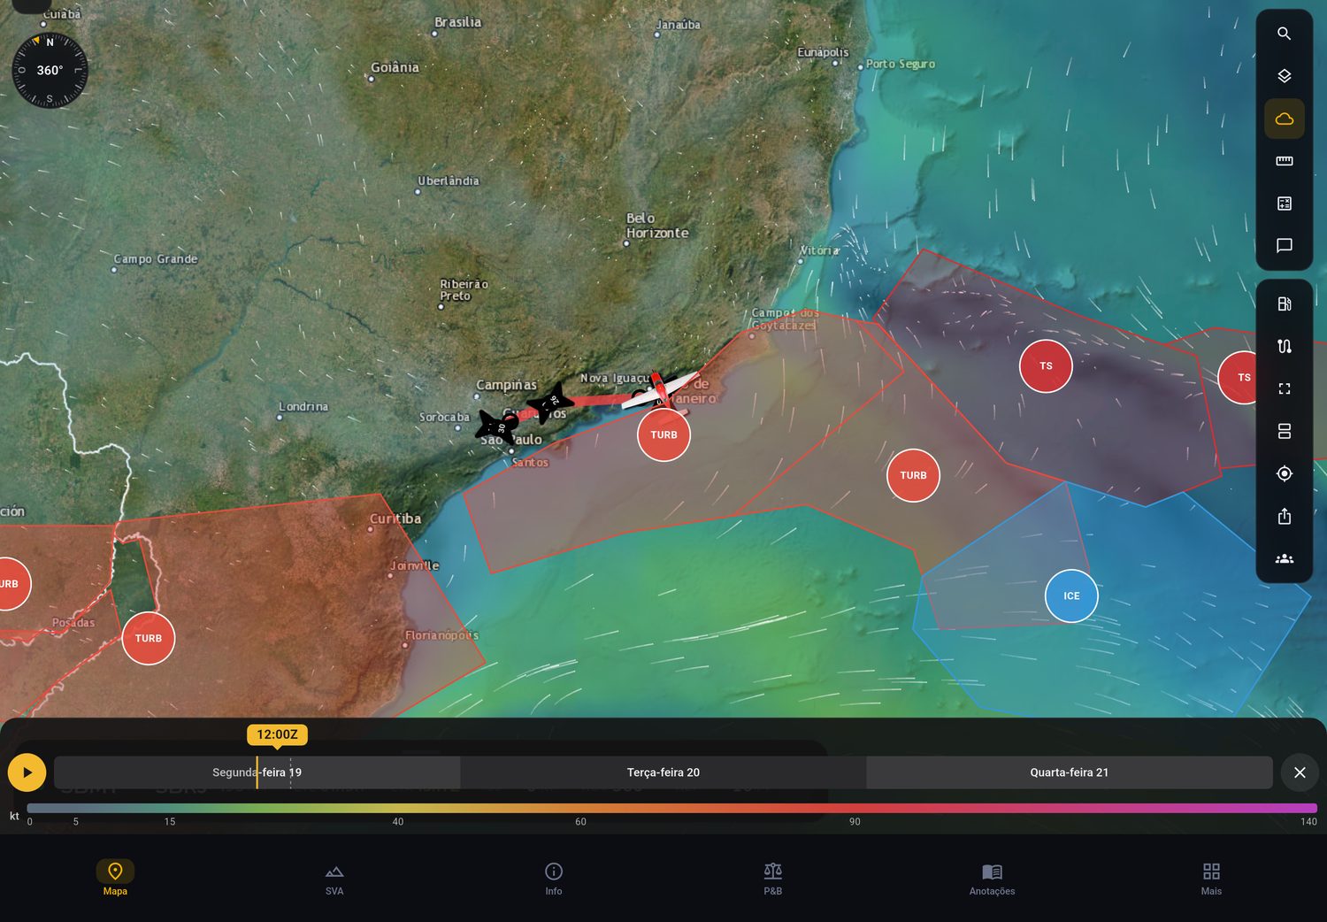Open the SVA tab
Image resolution: width=1327 pixels, height=922 pixels.
coord(334,879)
